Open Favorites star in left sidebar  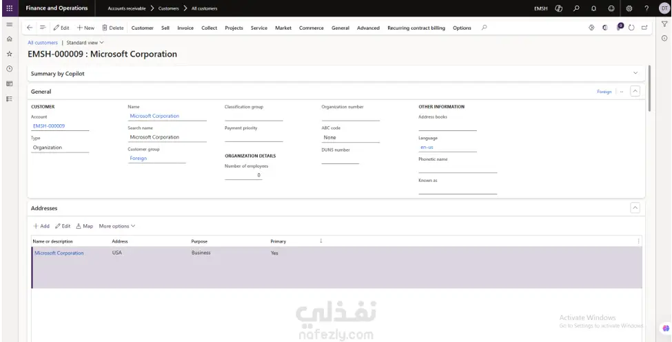coord(10,54)
